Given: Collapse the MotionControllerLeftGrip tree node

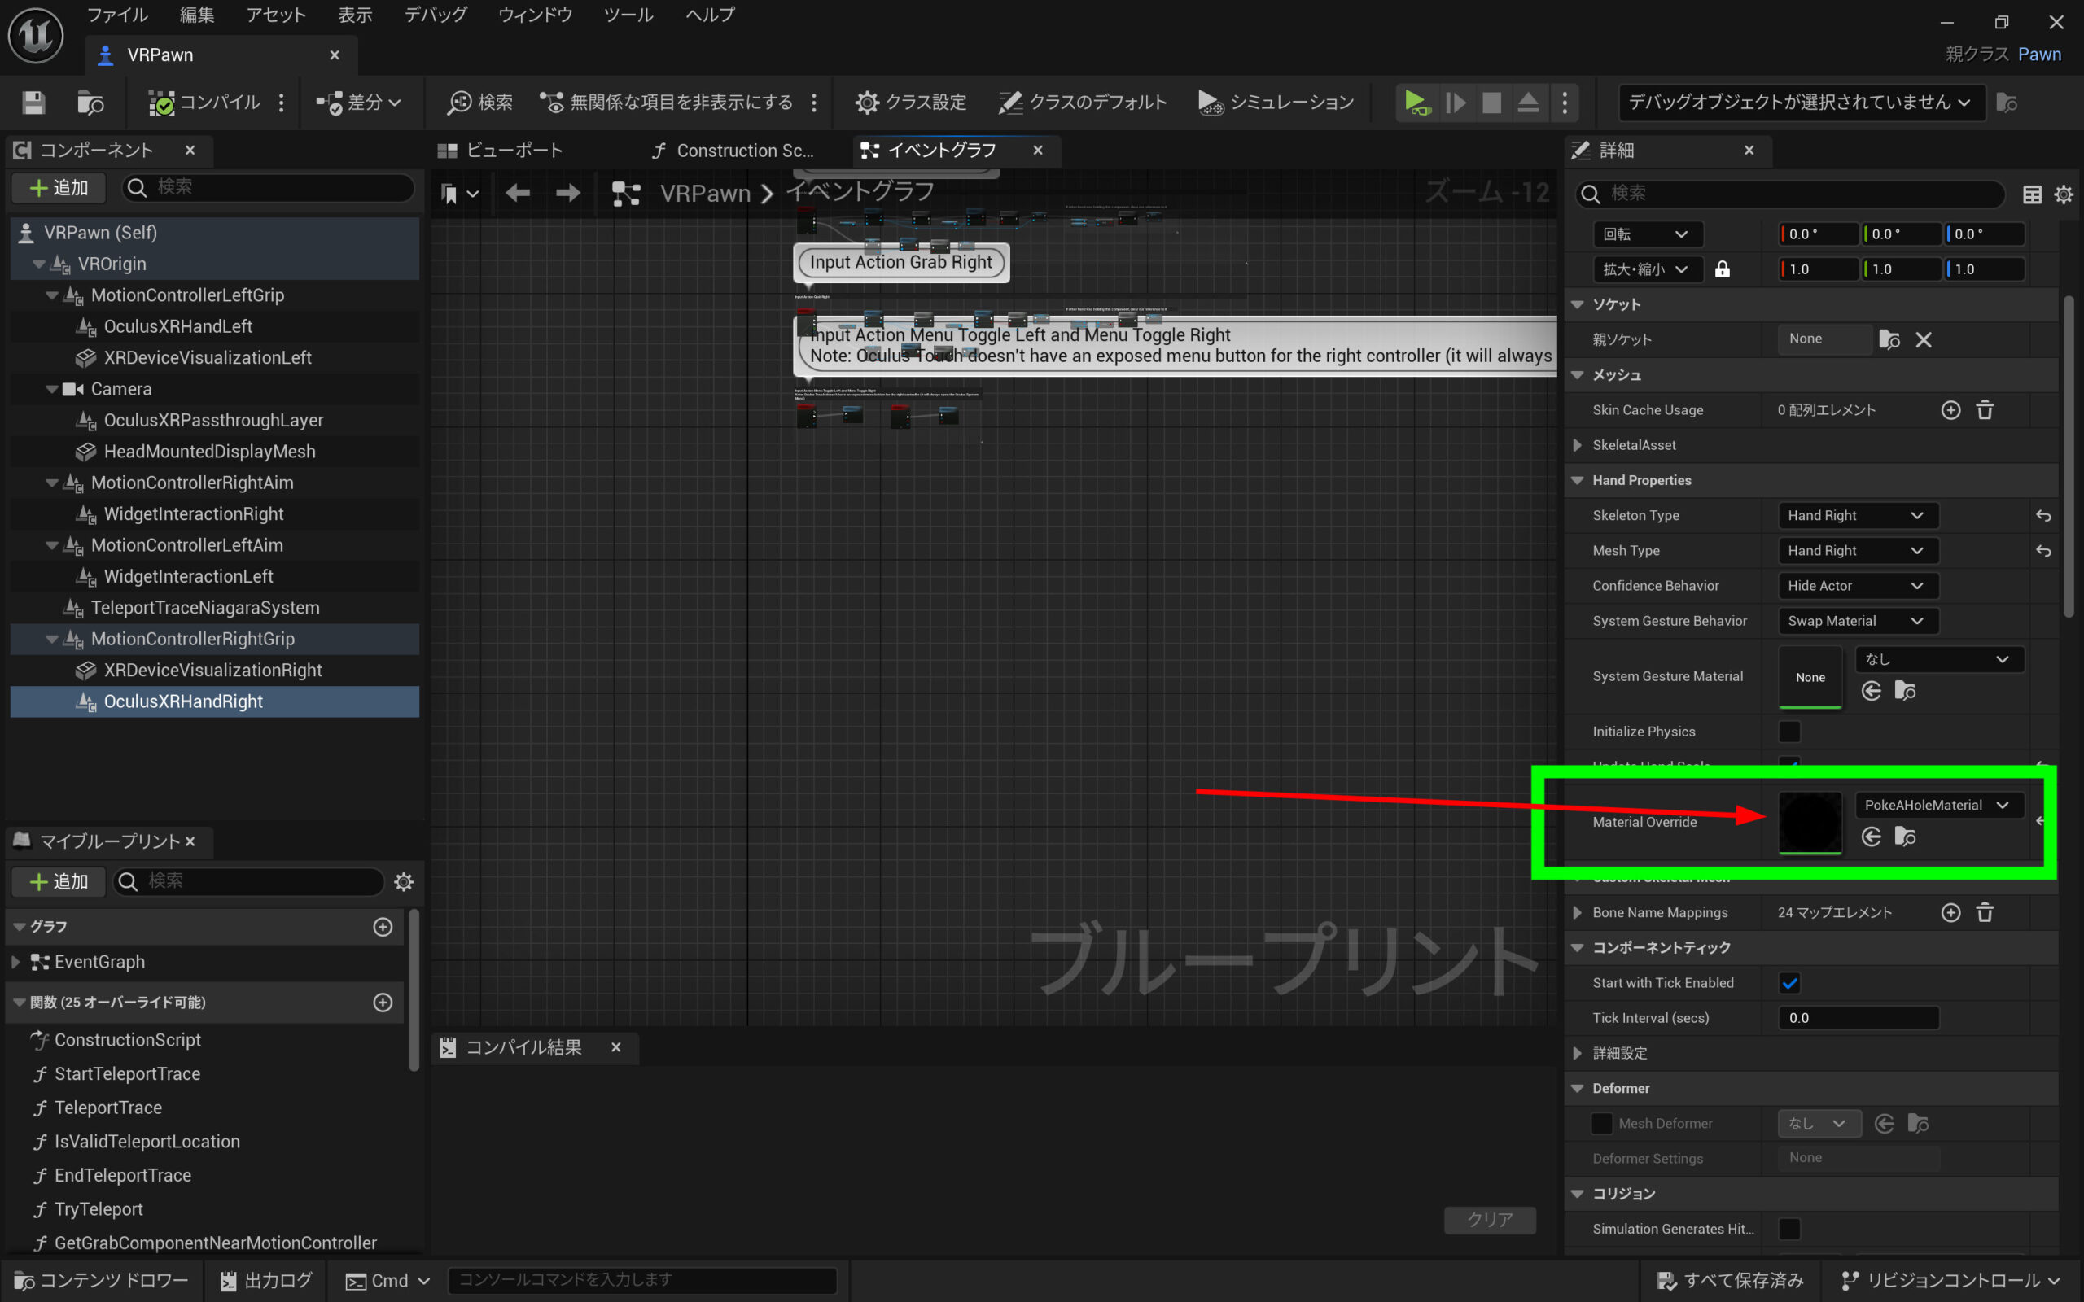Looking at the screenshot, I should tap(51, 295).
